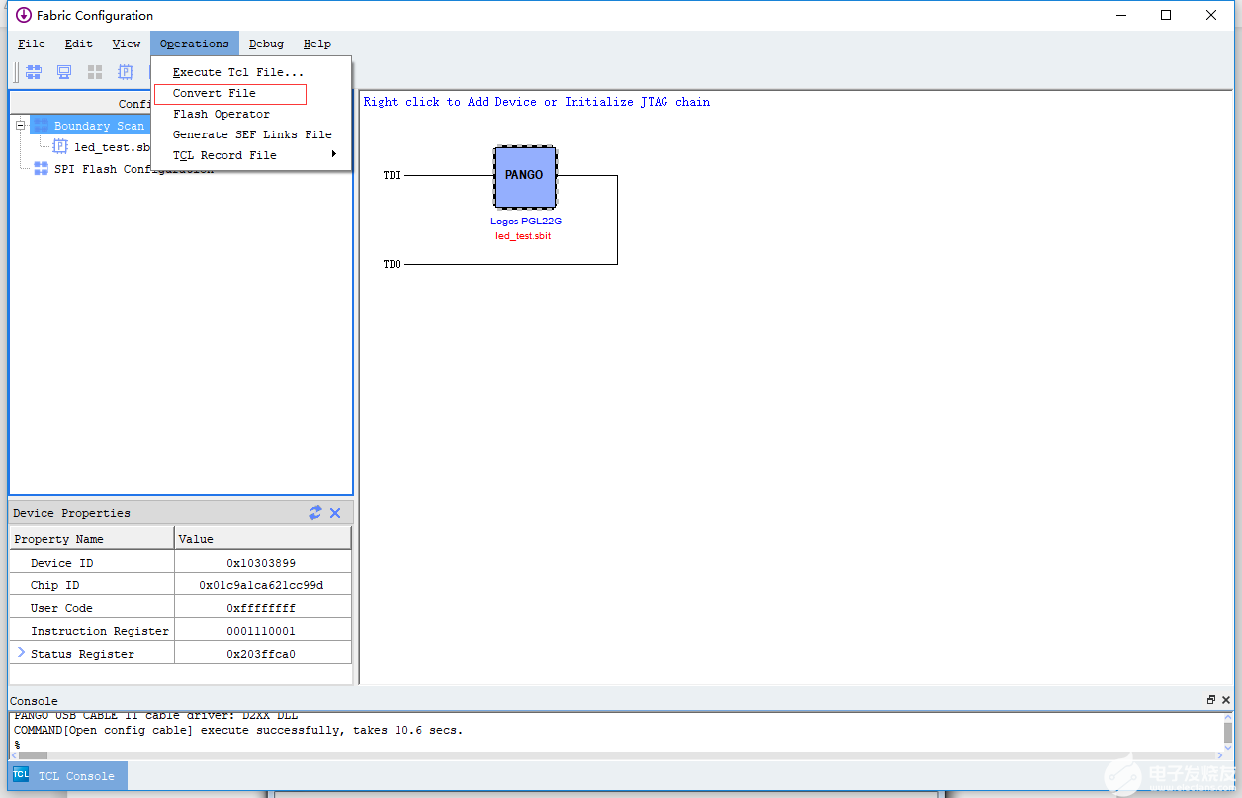The image size is (1242, 798).
Task: Click the Device Properties panel title
Action: click(x=71, y=512)
